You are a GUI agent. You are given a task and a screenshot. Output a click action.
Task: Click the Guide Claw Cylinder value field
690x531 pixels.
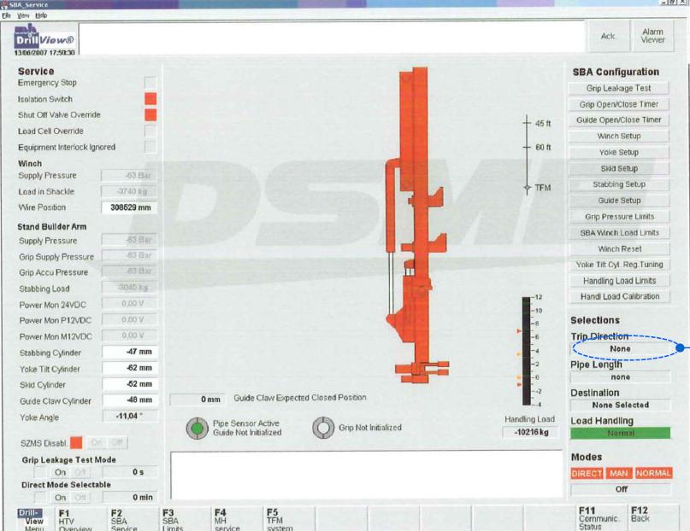[x=130, y=400]
